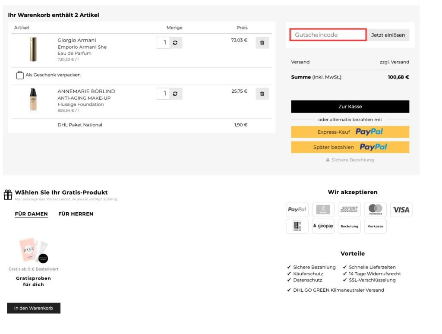Viewport: 442px width, 334px height.
Task: Click the 14 Tage Widerrufsrecht advantage
Action: 375,274
